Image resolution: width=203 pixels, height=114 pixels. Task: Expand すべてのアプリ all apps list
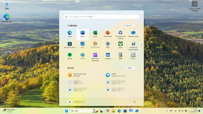pyautogui.click(x=129, y=26)
